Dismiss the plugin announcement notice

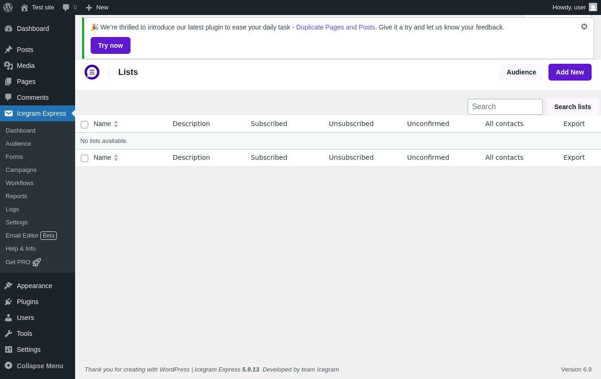click(584, 27)
